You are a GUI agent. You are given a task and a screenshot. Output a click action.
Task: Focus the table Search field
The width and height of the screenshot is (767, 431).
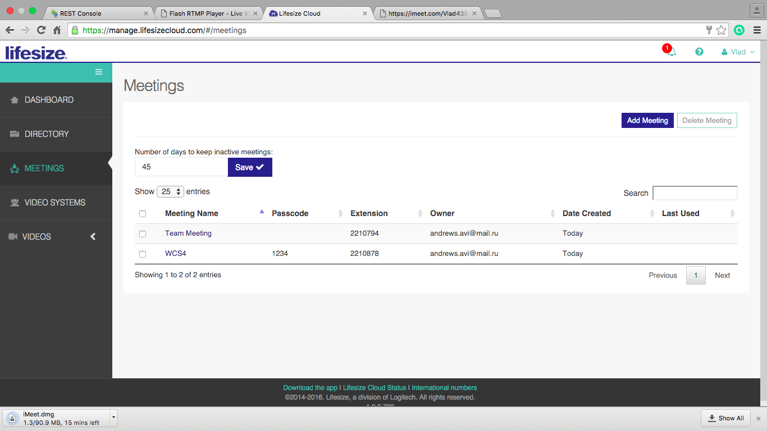[695, 193]
